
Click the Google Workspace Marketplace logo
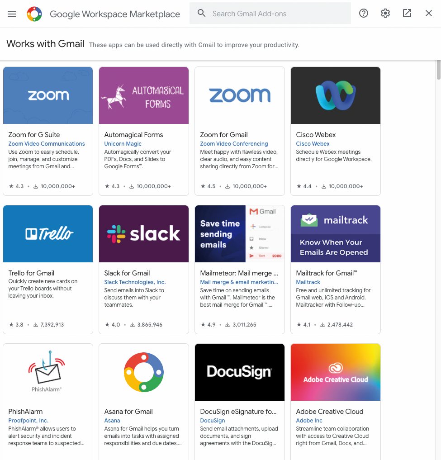tap(34, 14)
